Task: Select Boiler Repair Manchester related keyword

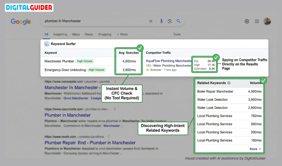Action: pyautogui.click(x=229, y=91)
